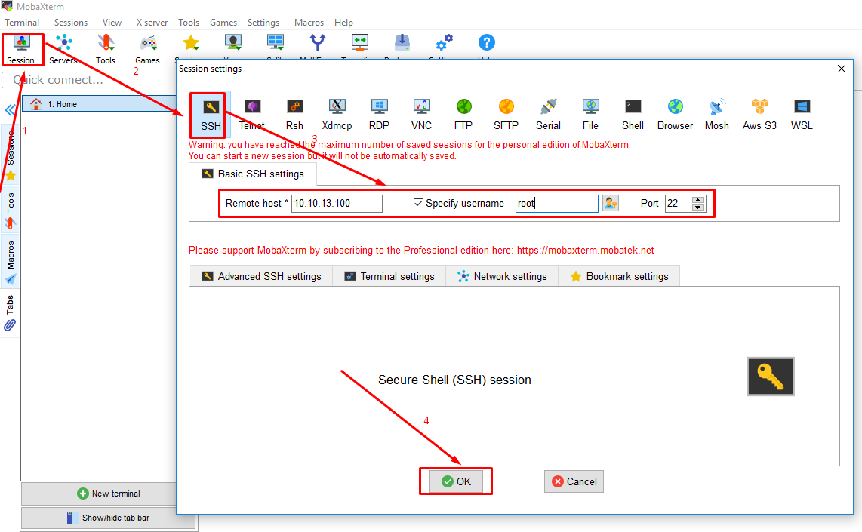Open the Settings menu
862x532 pixels.
(263, 23)
